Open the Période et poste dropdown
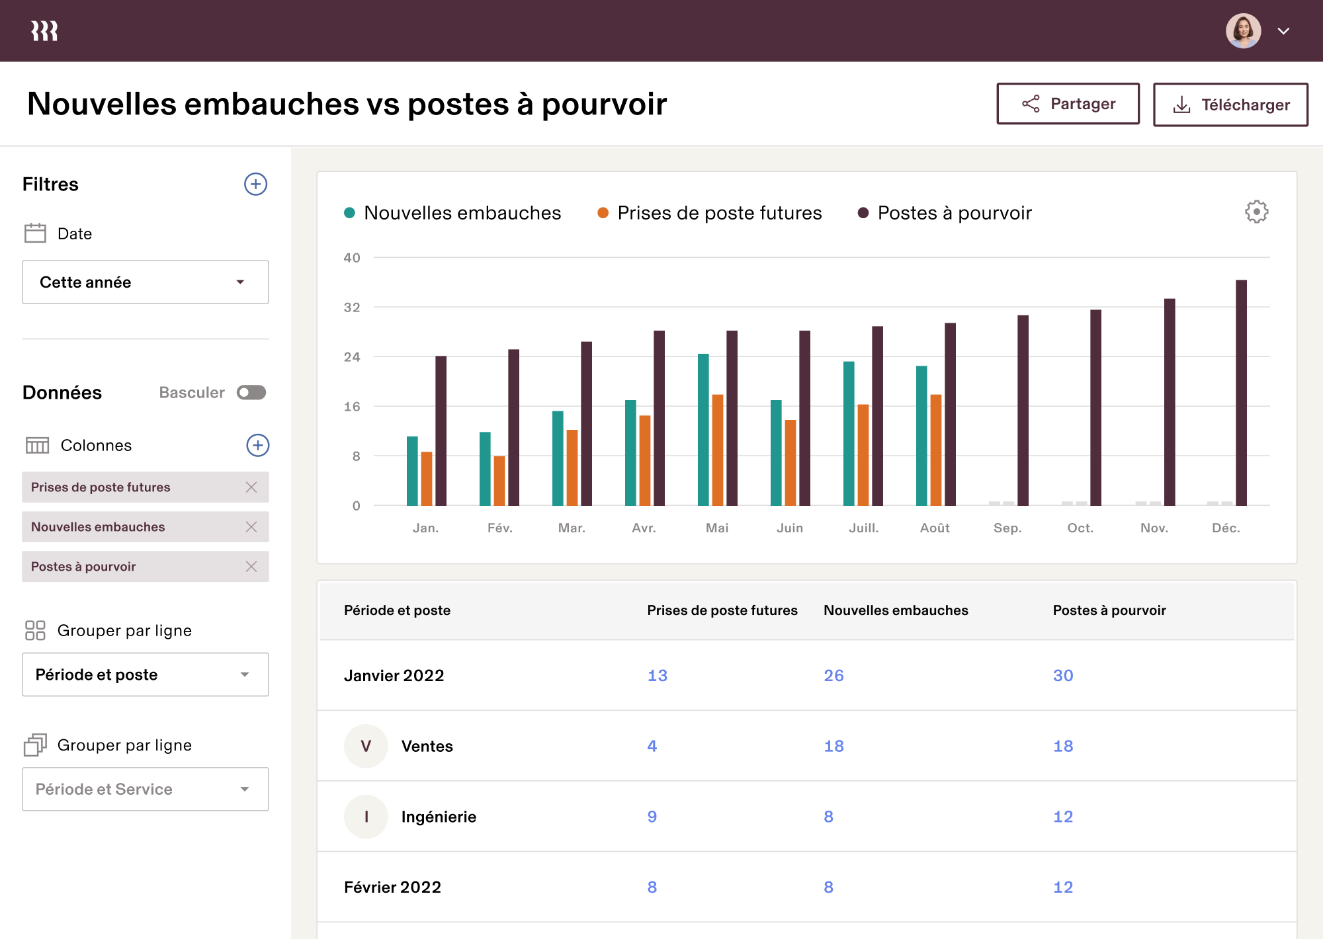The height and width of the screenshot is (939, 1323). (145, 674)
